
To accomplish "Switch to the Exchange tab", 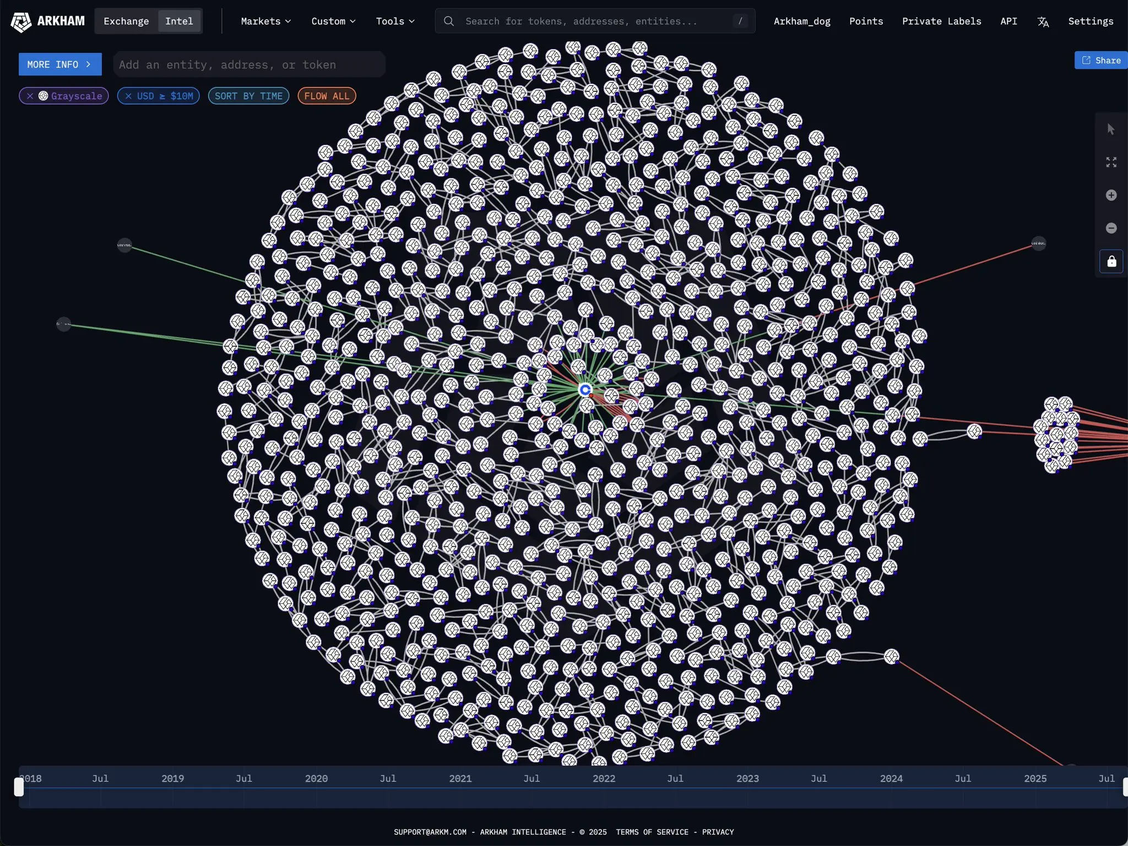I will point(126,21).
